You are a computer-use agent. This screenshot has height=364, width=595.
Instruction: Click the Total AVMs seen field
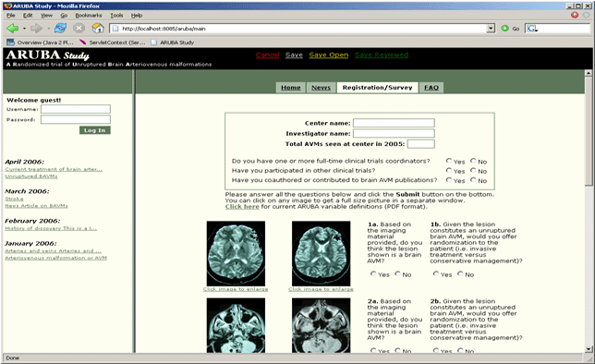click(x=421, y=144)
